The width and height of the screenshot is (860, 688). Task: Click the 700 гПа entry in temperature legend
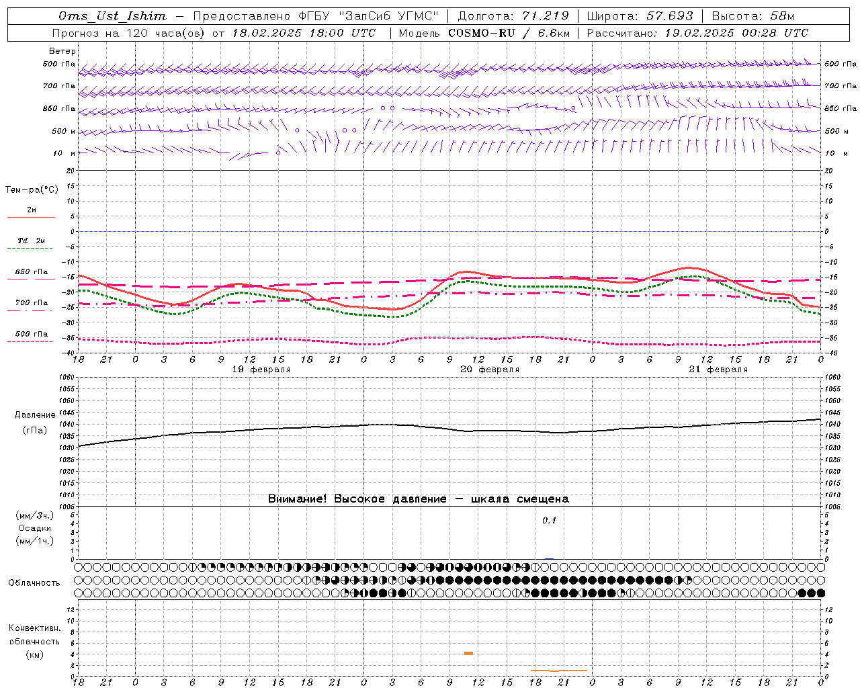tap(32, 303)
